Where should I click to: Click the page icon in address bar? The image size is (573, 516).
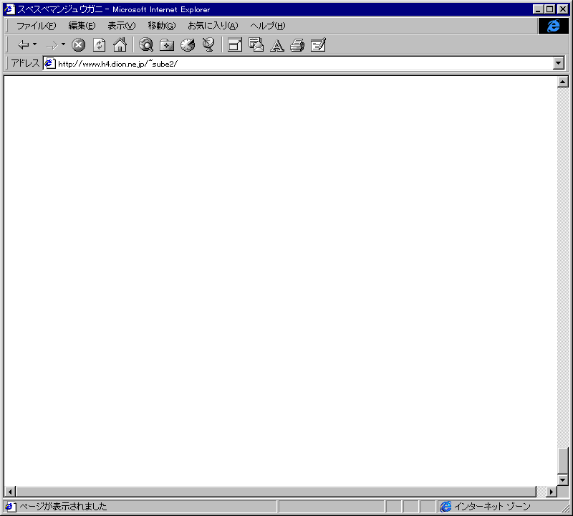tap(50, 64)
